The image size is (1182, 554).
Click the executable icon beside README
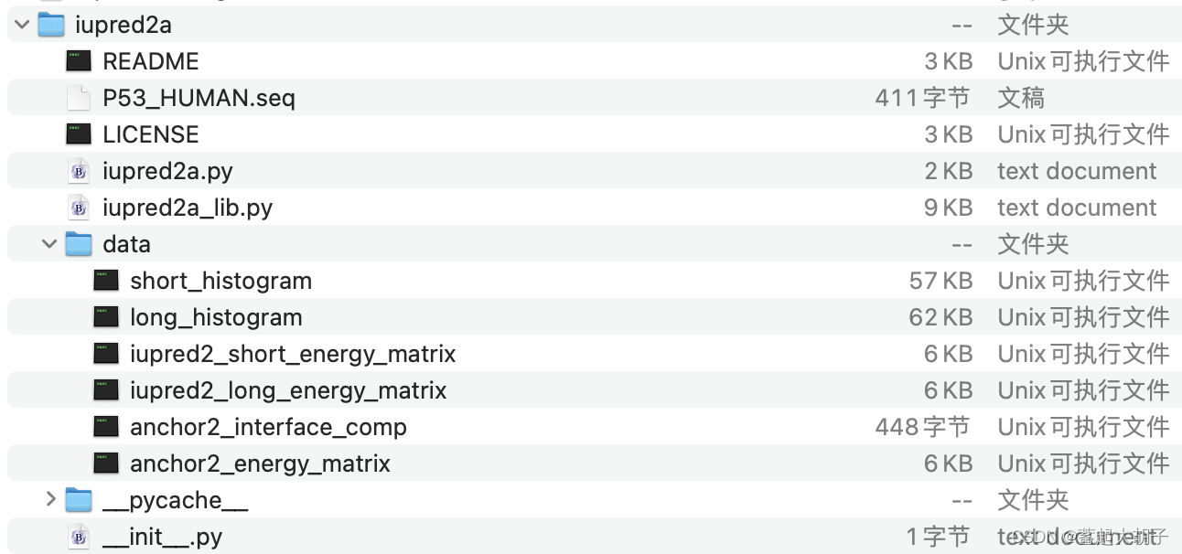tap(79, 61)
